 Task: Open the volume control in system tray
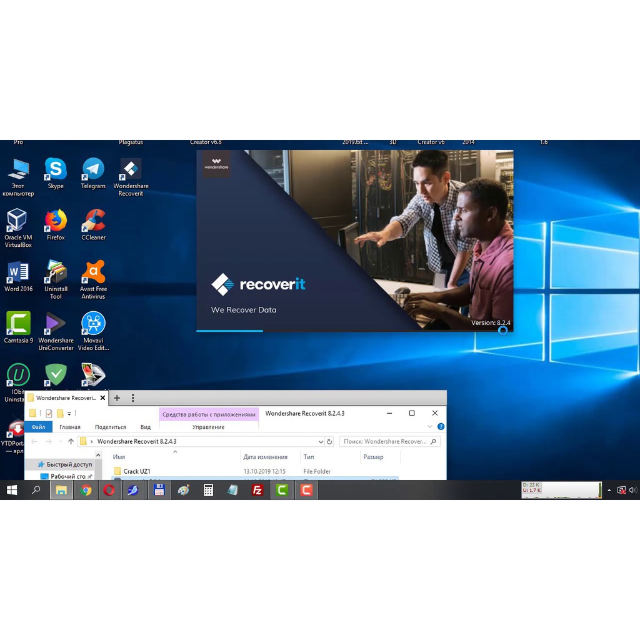pos(633,490)
